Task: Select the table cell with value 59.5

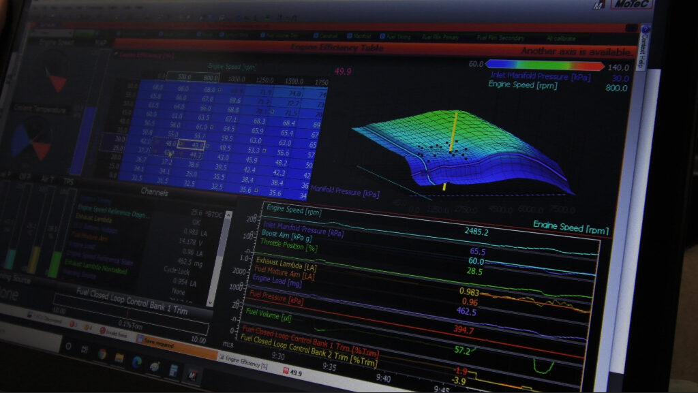Action: pyautogui.click(x=226, y=138)
